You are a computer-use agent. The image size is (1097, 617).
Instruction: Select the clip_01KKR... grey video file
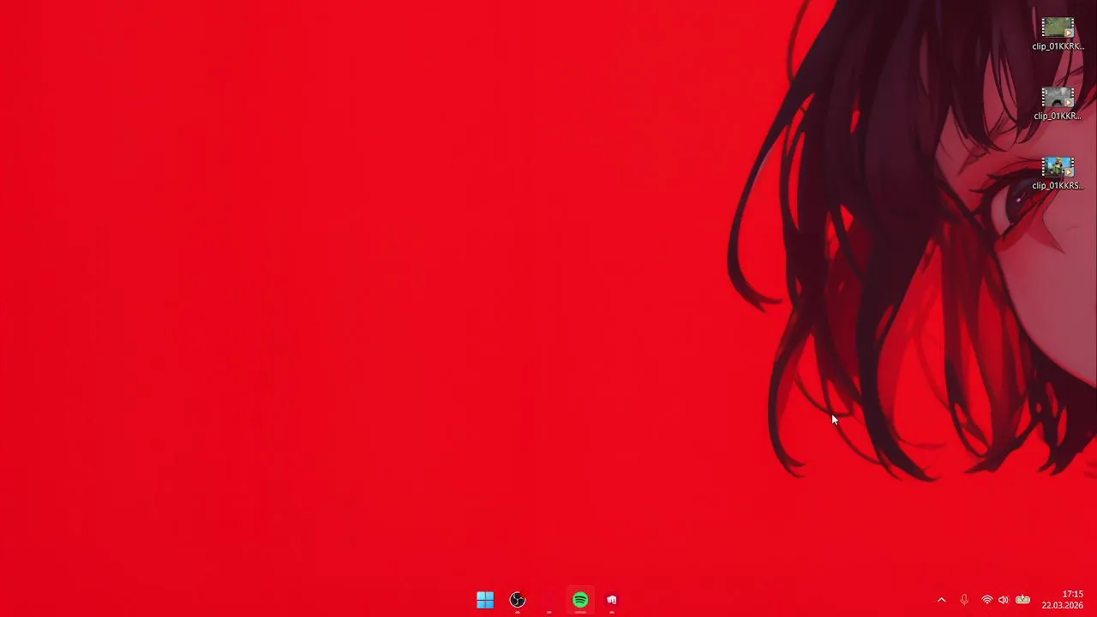click(x=1058, y=104)
